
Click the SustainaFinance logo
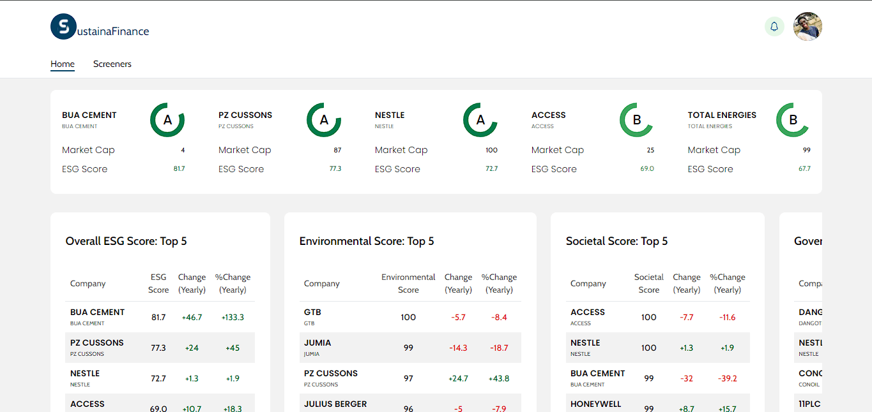click(x=100, y=27)
